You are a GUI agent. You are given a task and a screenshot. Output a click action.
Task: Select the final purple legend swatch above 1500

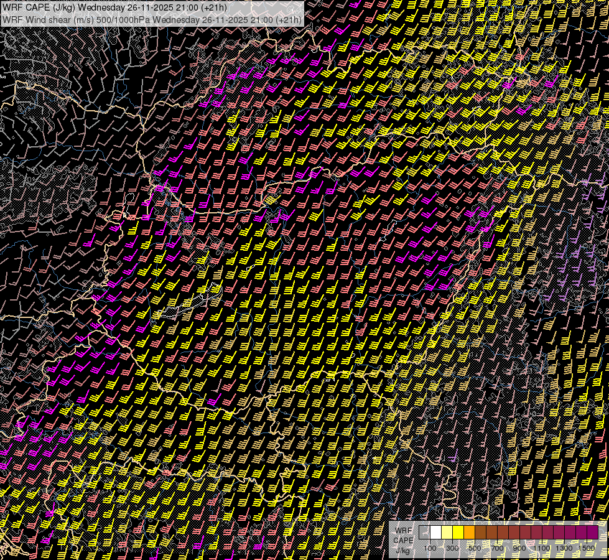click(592, 532)
